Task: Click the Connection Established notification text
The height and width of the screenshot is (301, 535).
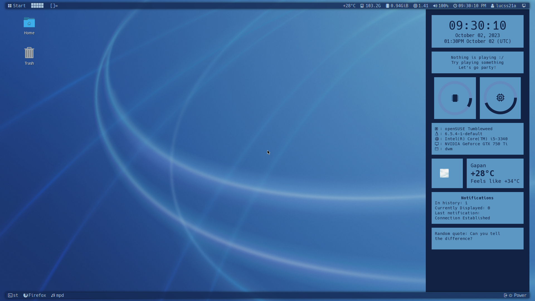Action: coord(462,218)
